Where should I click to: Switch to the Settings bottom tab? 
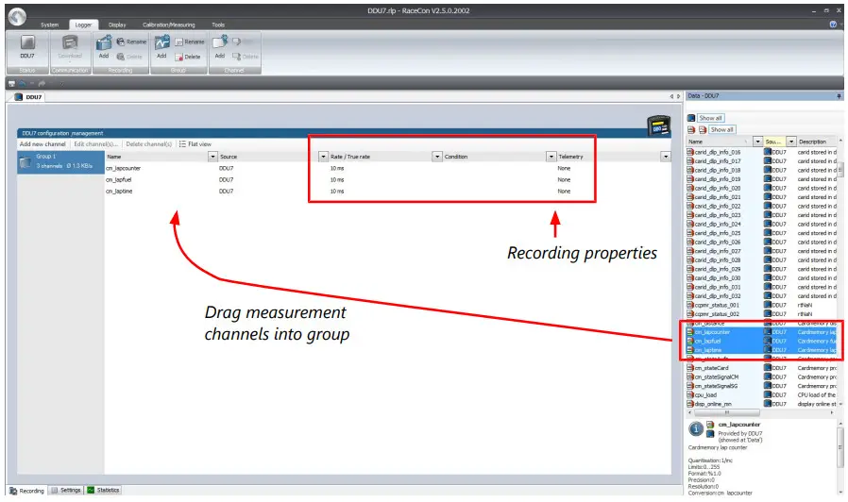[66, 490]
